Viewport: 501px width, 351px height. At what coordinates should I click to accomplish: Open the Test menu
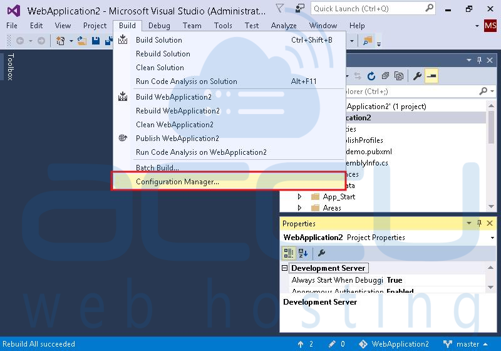(x=252, y=26)
